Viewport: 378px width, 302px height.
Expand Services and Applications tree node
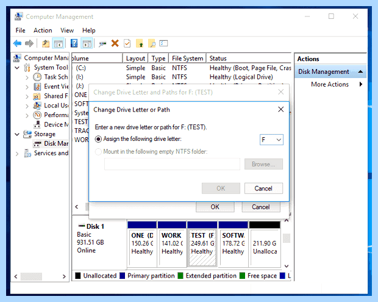click(x=17, y=154)
